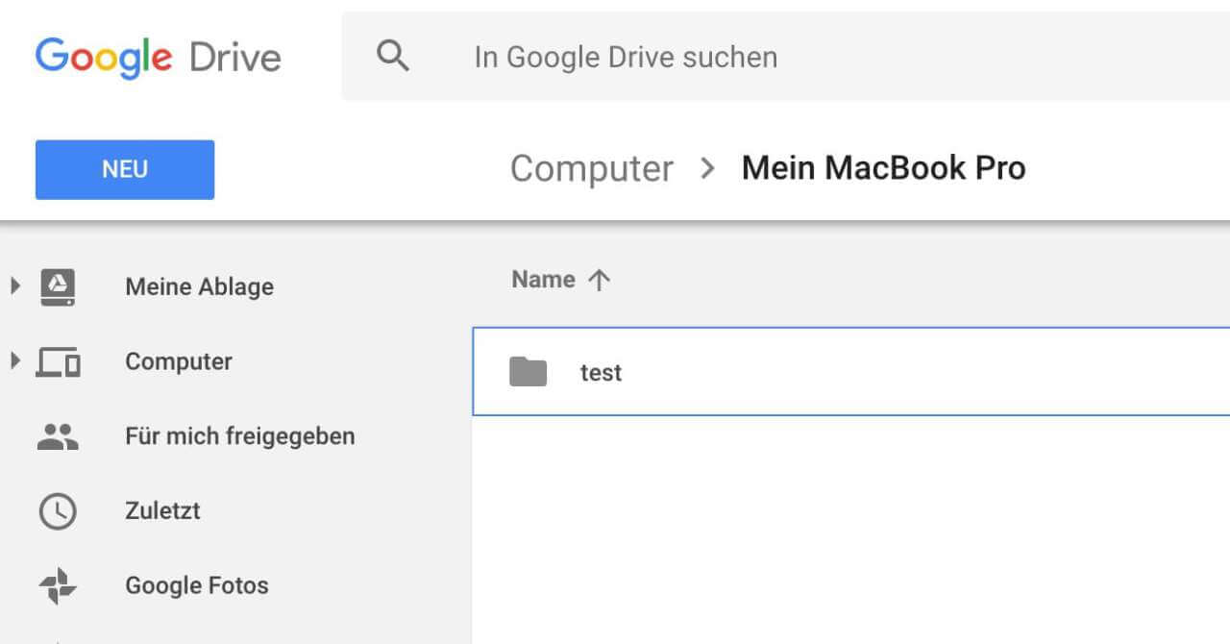
Task: Go to Computer in the breadcrumb
Action: pos(591,168)
